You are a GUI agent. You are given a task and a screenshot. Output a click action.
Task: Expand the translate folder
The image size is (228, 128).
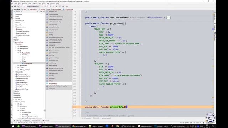14,14
